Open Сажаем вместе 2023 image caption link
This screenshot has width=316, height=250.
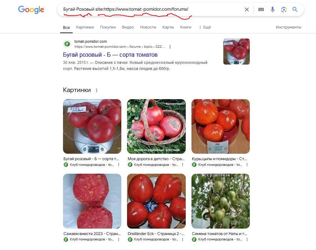(x=92, y=234)
